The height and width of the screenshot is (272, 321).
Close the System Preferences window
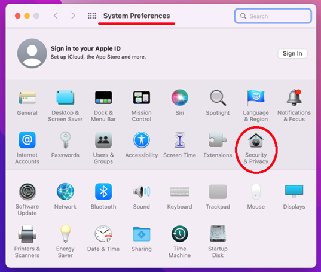tap(17, 16)
